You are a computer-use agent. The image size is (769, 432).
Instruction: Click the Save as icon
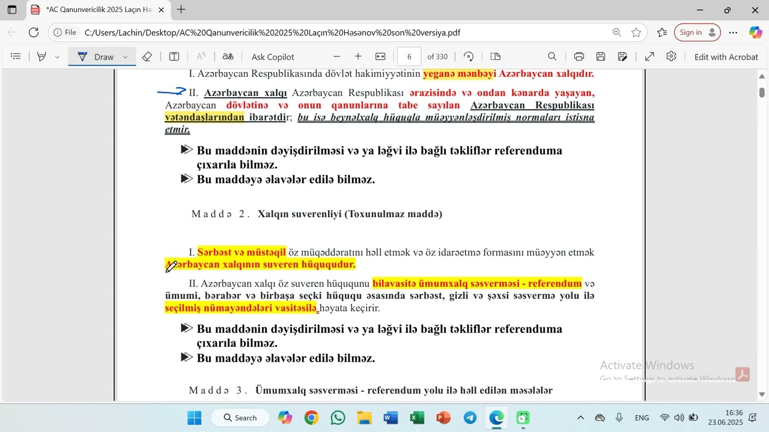pyautogui.click(x=623, y=56)
